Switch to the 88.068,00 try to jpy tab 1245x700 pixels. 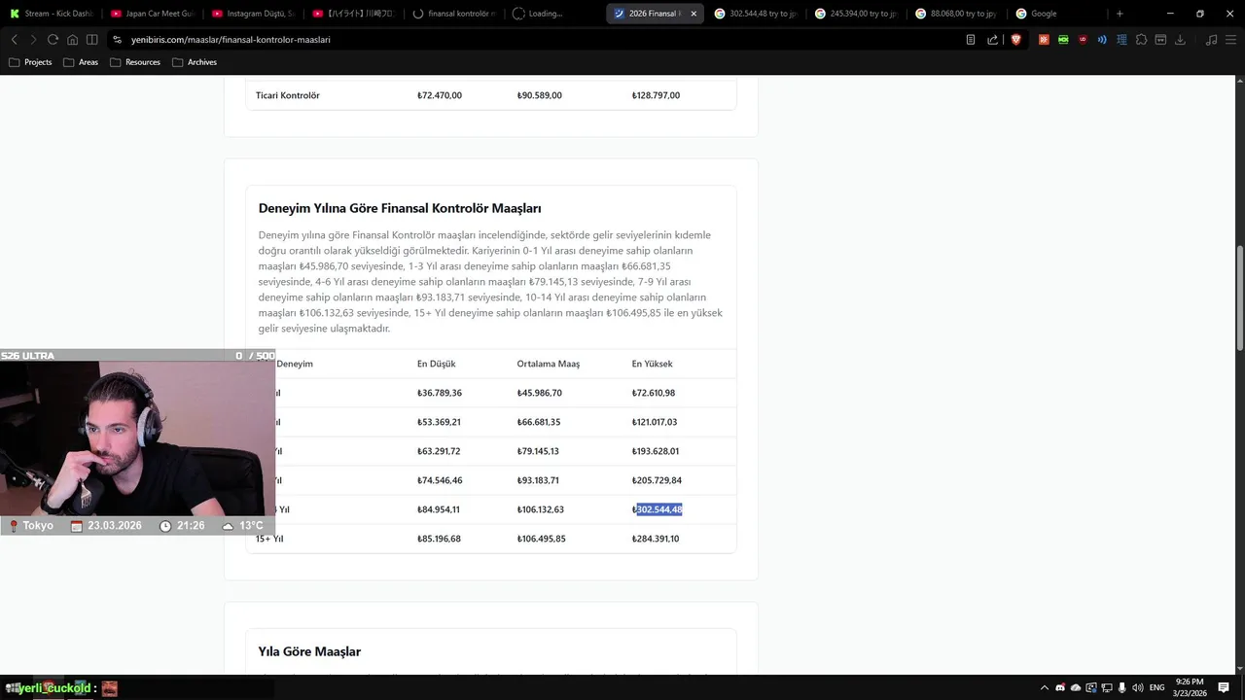point(958,14)
